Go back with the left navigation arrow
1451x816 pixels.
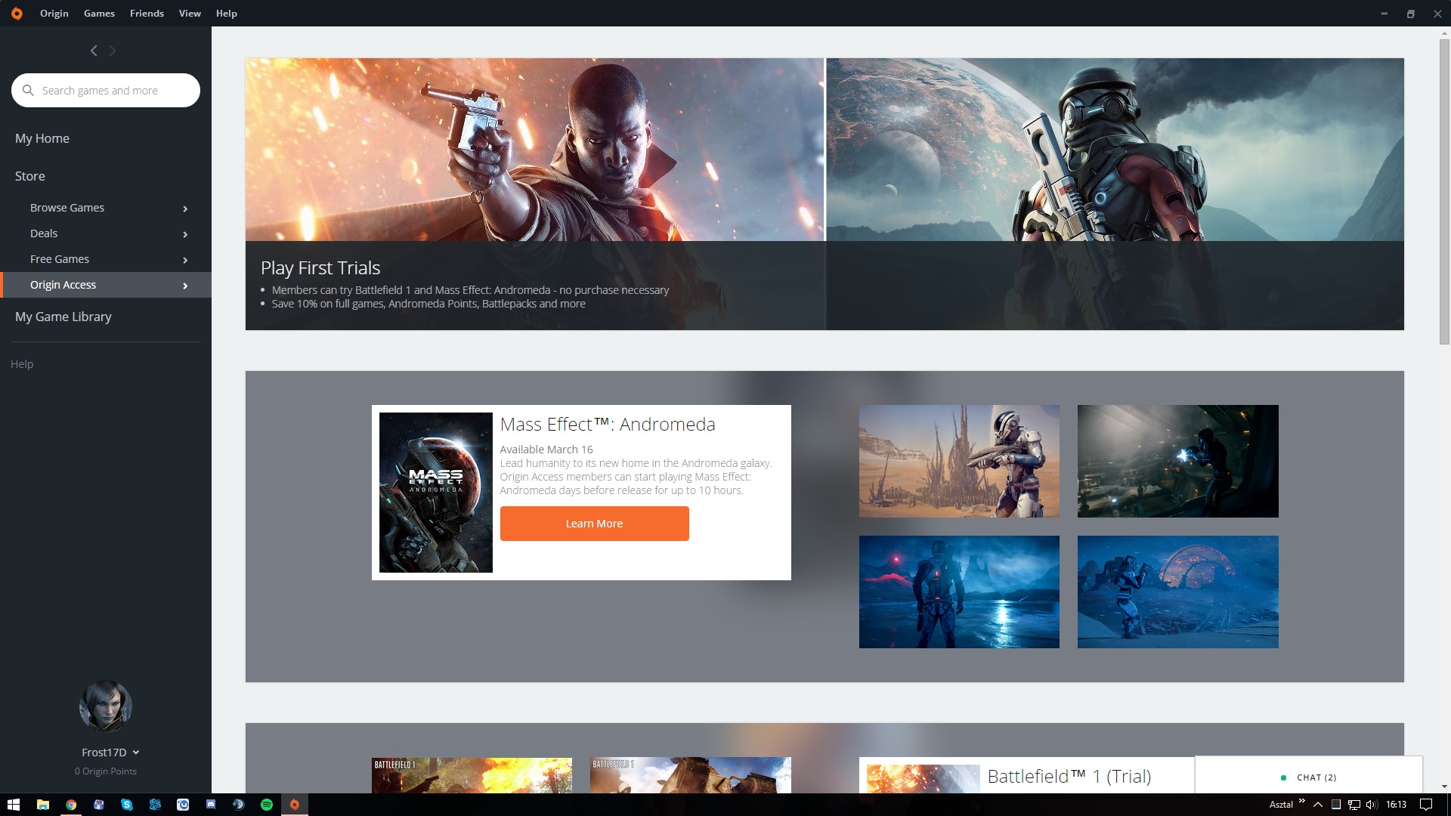click(x=94, y=51)
